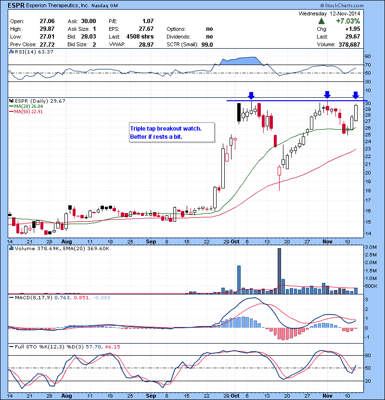Viewport: 385px width, 400px height.
Task: Click the EPS value 27.67
Action: 146,29
